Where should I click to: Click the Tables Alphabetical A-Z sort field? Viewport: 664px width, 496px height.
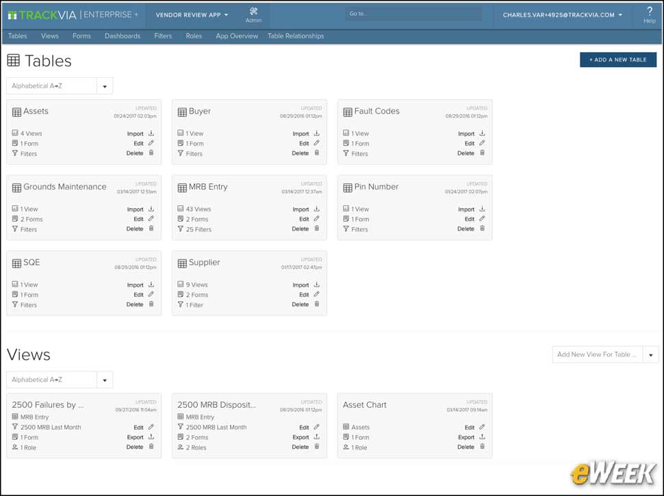click(x=51, y=86)
